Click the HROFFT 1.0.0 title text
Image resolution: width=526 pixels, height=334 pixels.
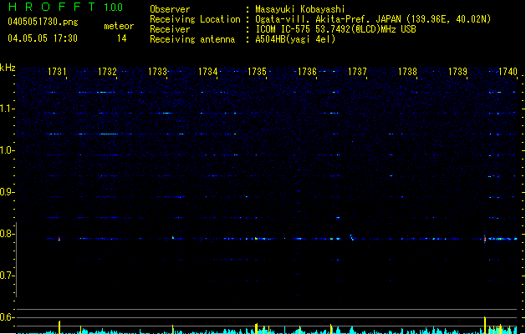tap(66, 7)
